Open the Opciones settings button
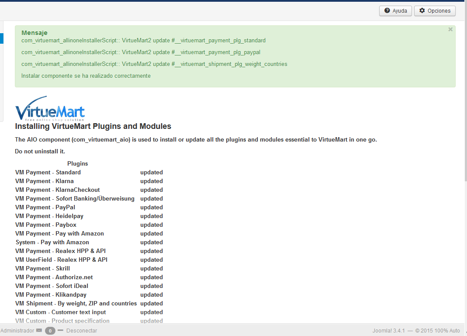467x336 pixels. coord(435,11)
